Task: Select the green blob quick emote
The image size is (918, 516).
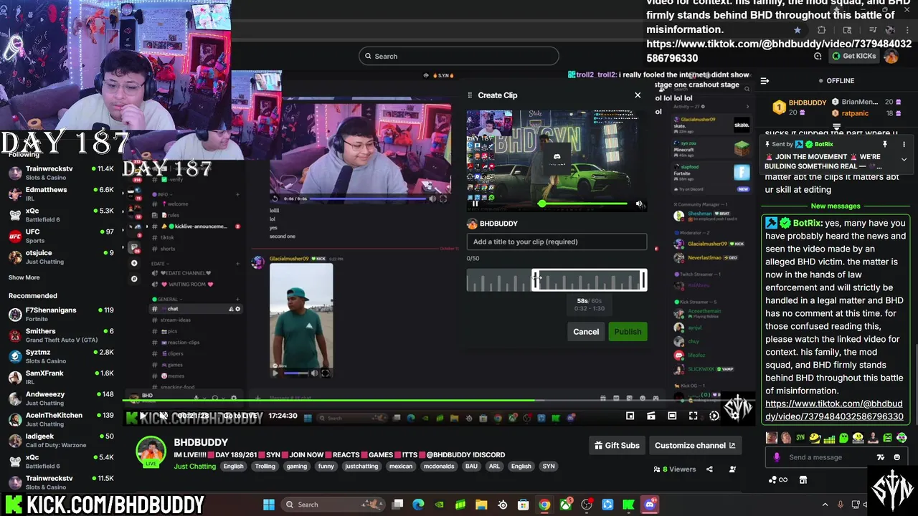Action: (843, 438)
